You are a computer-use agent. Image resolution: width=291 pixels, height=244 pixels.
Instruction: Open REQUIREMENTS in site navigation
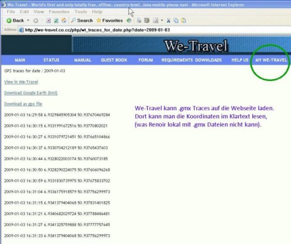(x=177, y=60)
